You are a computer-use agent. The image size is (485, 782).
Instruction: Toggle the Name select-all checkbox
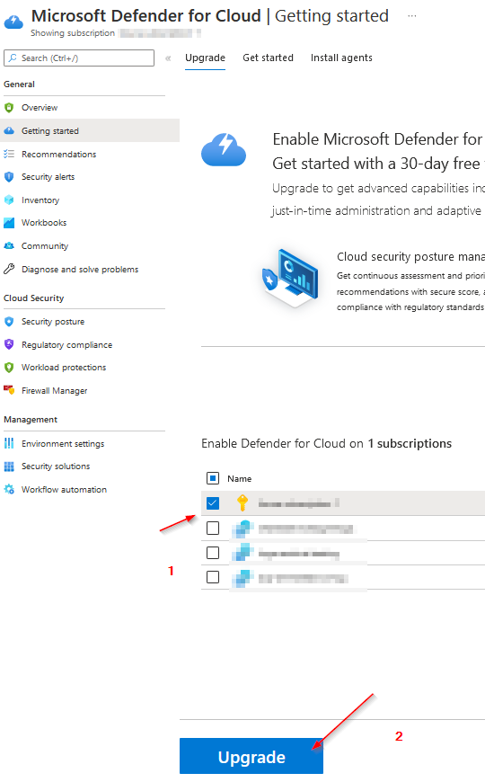click(x=213, y=478)
